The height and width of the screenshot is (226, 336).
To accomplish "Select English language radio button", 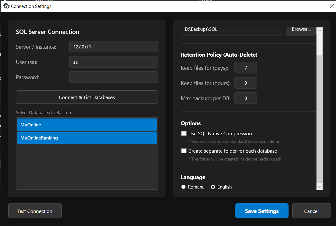I will coord(213,187).
